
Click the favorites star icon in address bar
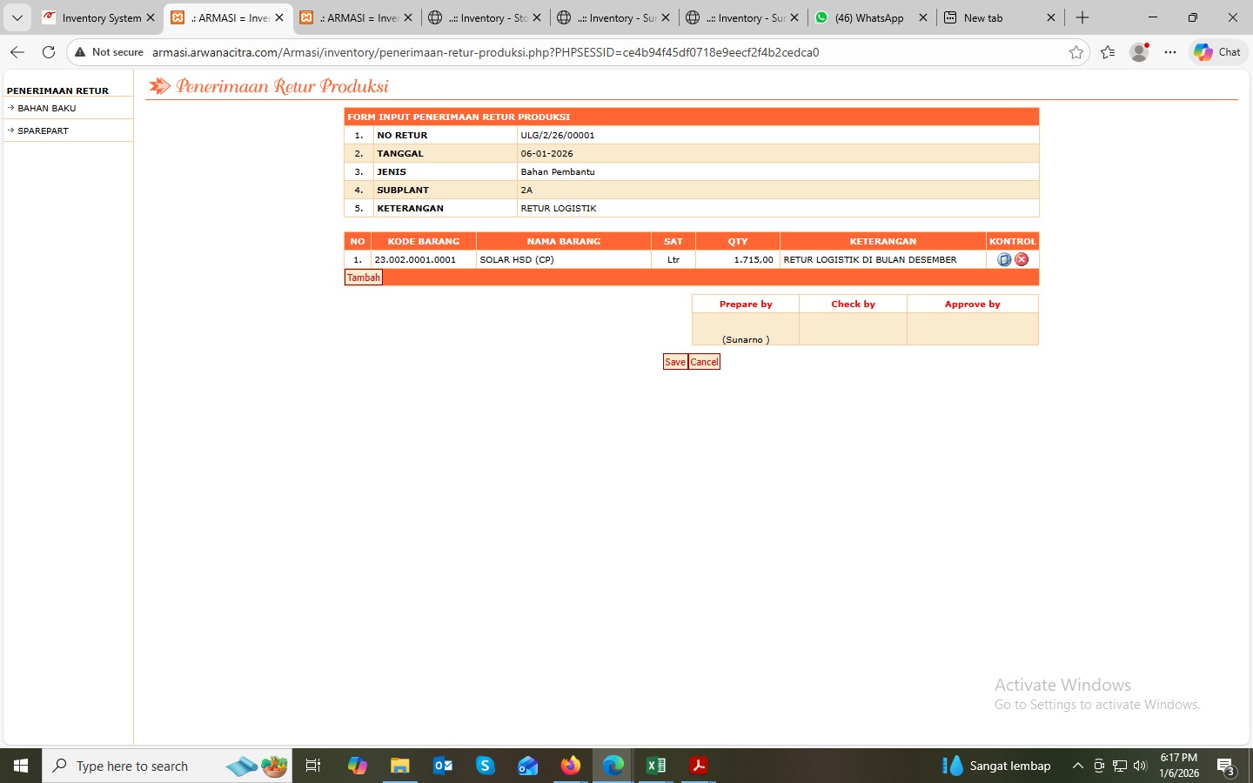pos(1076,52)
